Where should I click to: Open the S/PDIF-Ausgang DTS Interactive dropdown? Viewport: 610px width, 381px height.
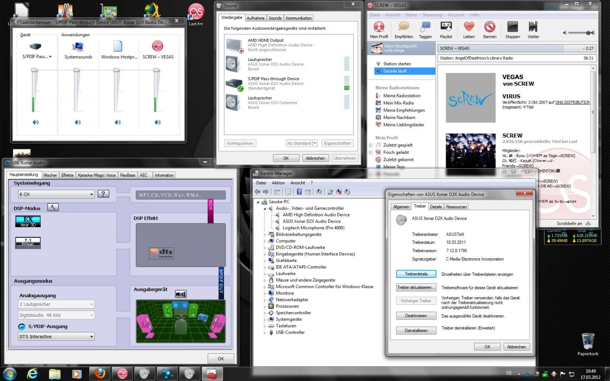(56, 336)
